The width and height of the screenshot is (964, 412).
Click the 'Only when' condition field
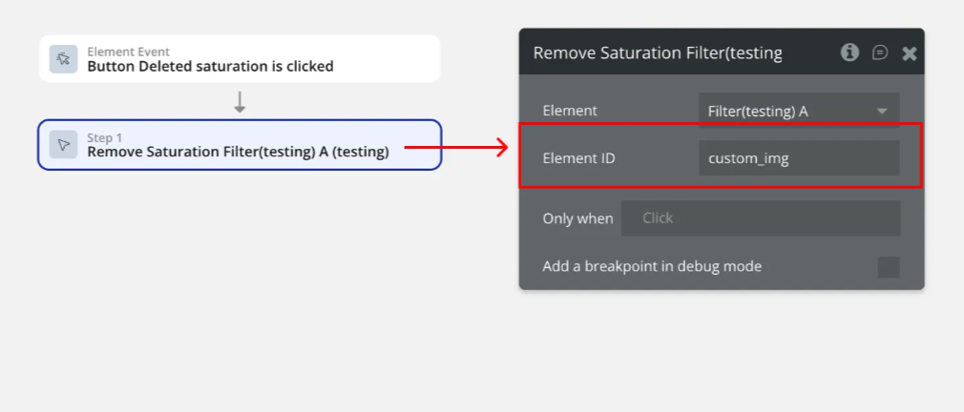click(760, 218)
